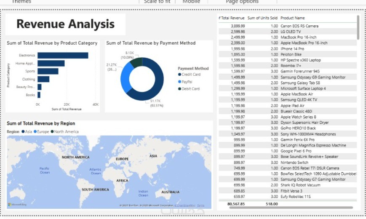Select the Nintendo Switch row
The height and width of the screenshot is (219, 366).
coord(288,163)
